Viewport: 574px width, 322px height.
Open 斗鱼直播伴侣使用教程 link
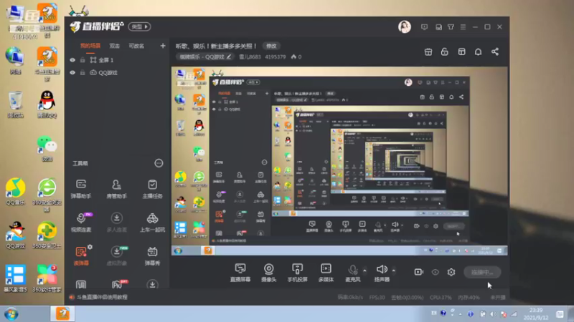click(x=102, y=297)
